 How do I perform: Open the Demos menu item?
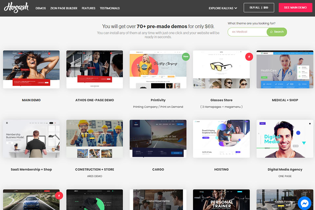pyautogui.click(x=41, y=8)
